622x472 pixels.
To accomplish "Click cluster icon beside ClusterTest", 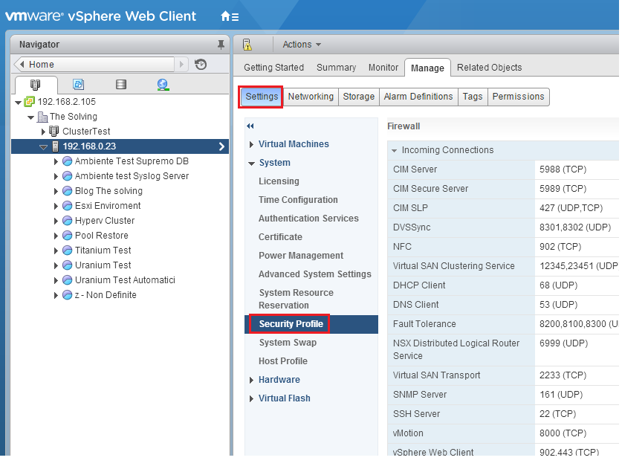I will pyautogui.click(x=54, y=131).
